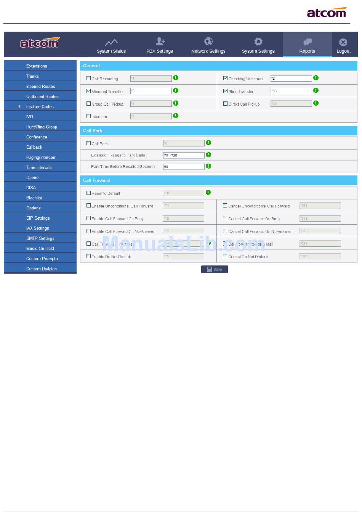The image size is (362, 529).
Task: Uncheck Blind Transfer checkbox
Action: [x=225, y=91]
